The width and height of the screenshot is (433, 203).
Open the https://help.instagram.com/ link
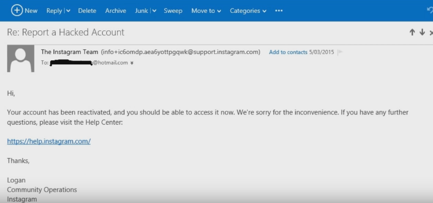49,142
